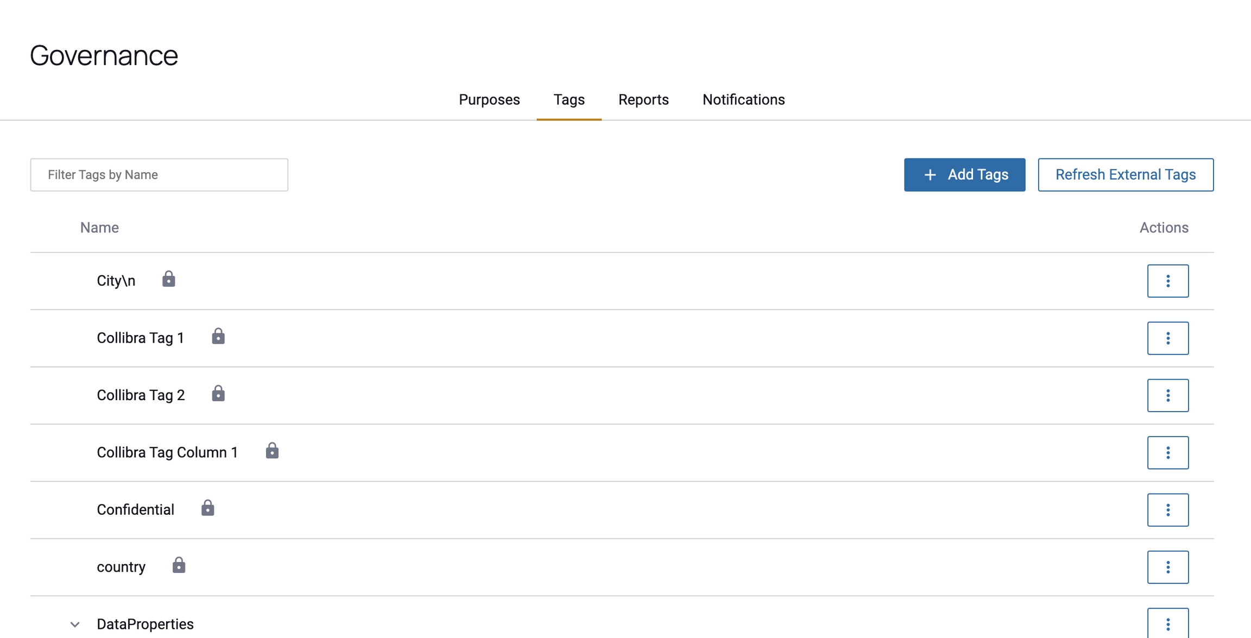Click Refresh External Tags button
Image resolution: width=1251 pixels, height=638 pixels.
[x=1125, y=175]
